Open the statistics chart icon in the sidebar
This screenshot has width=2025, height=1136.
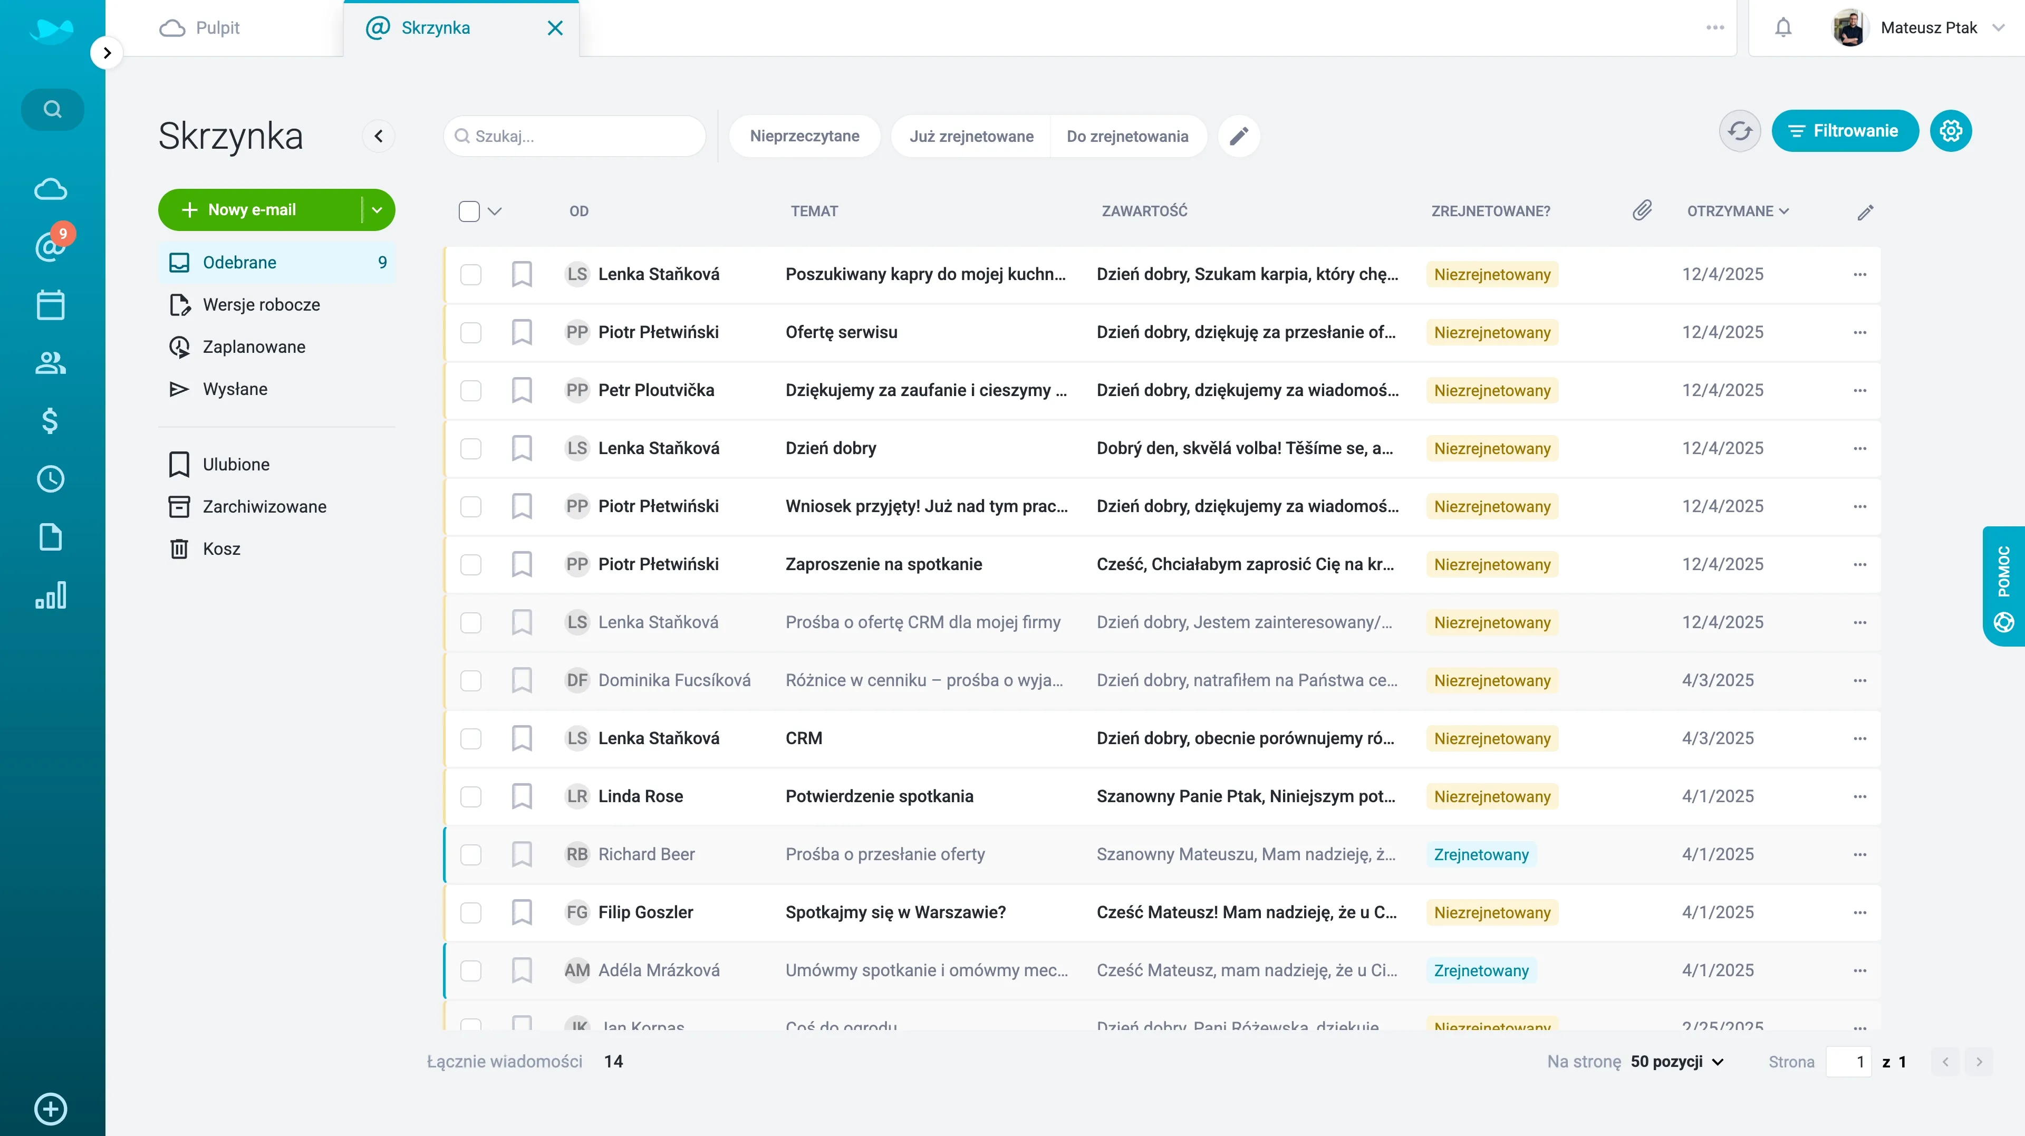50,596
